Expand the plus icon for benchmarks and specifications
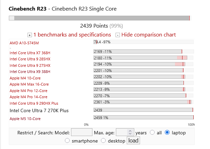The height and width of the screenshot is (149, 210). click(x=30, y=35)
